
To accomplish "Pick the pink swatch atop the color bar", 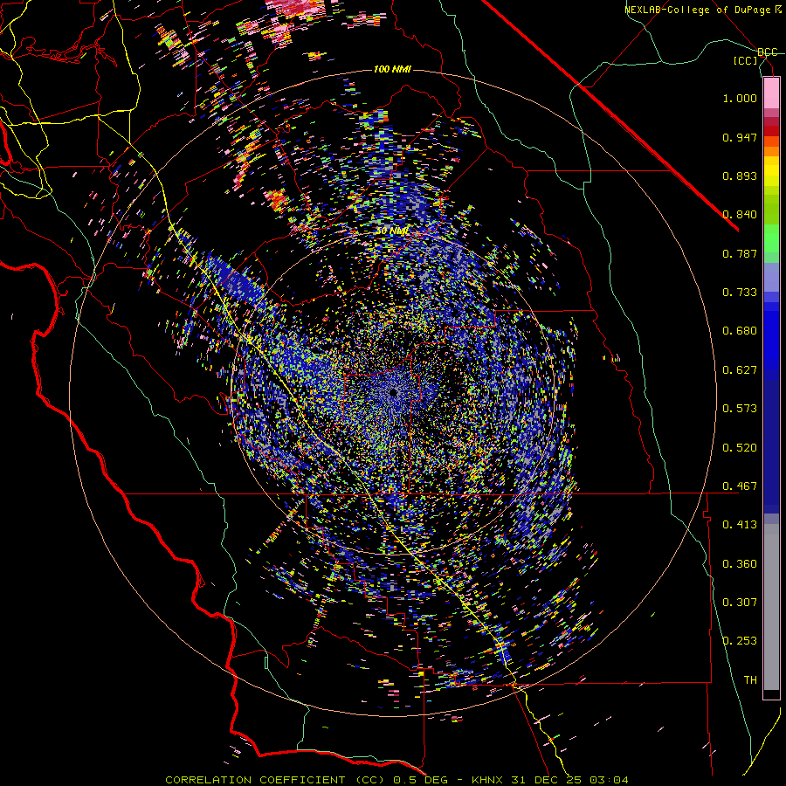I will 771,93.
